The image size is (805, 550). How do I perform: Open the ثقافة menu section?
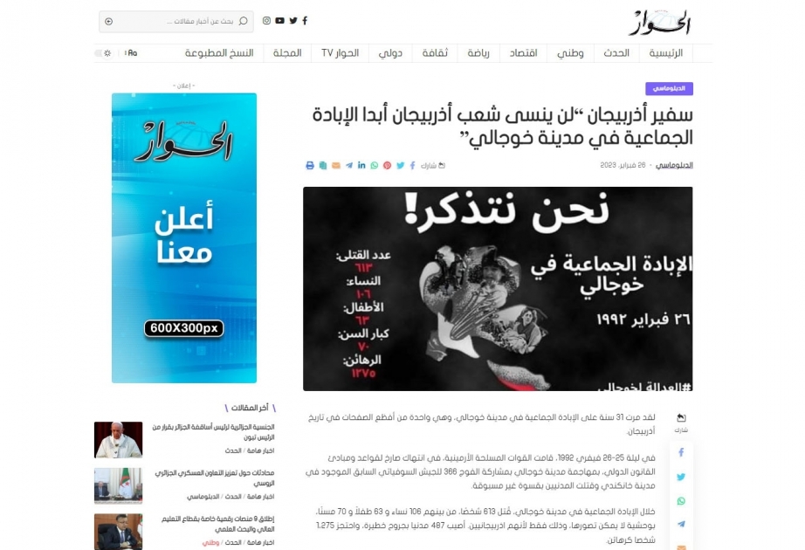coord(435,53)
